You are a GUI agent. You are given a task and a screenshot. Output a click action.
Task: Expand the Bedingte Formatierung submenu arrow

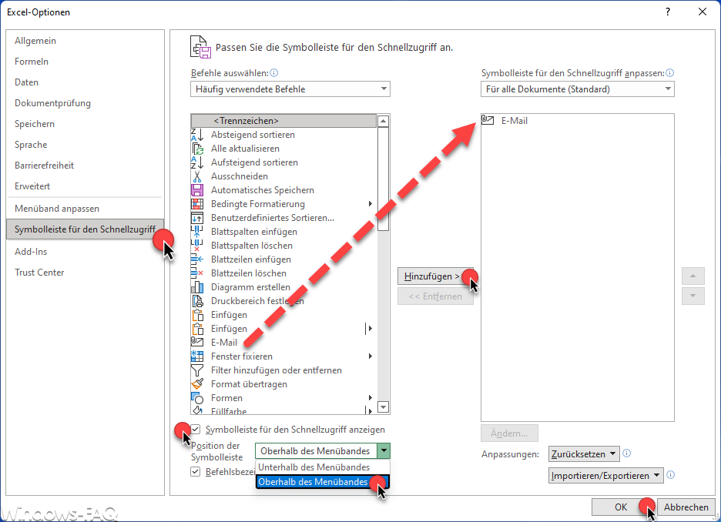coord(371,203)
